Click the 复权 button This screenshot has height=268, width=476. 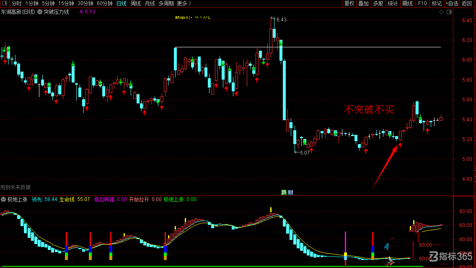click(349, 4)
